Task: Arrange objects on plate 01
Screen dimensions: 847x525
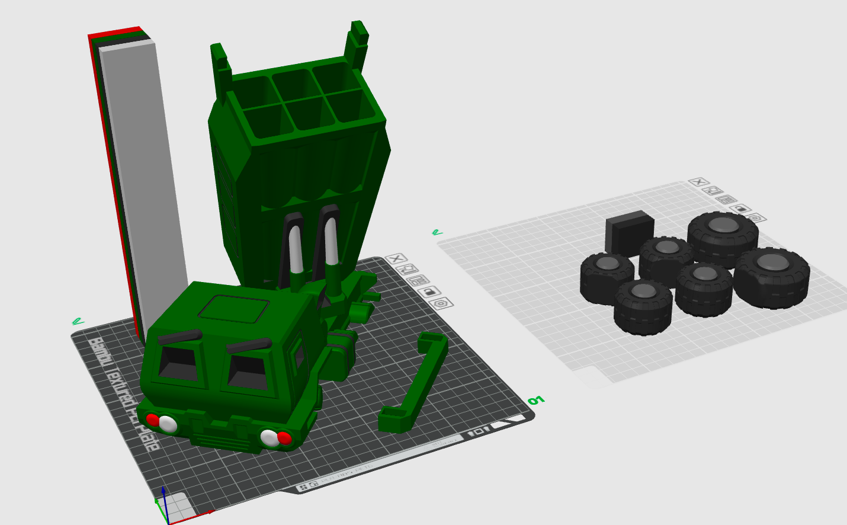Action: (419, 280)
